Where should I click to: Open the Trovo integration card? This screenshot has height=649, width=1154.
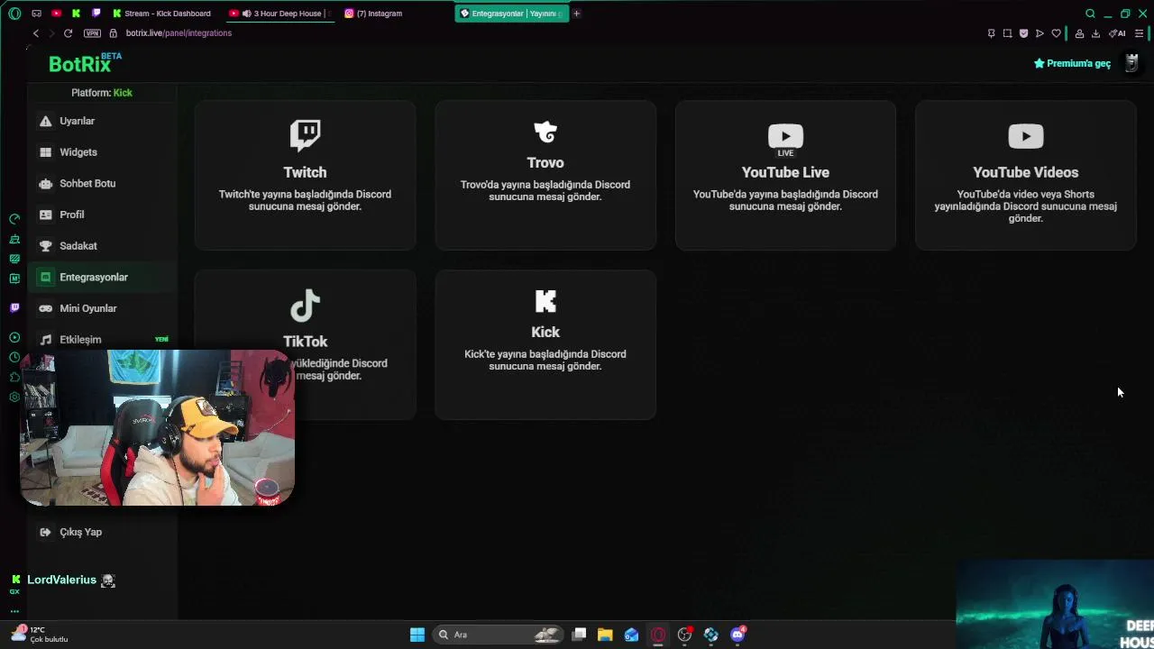[545, 175]
